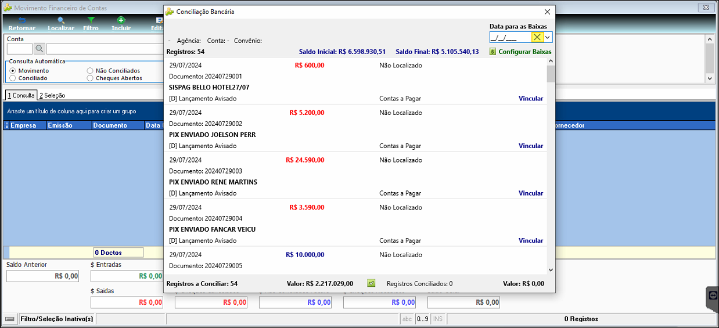Click Vincular for PIX ENVIADO FANCAR VEICU
The width and height of the screenshot is (719, 328).
(531, 241)
